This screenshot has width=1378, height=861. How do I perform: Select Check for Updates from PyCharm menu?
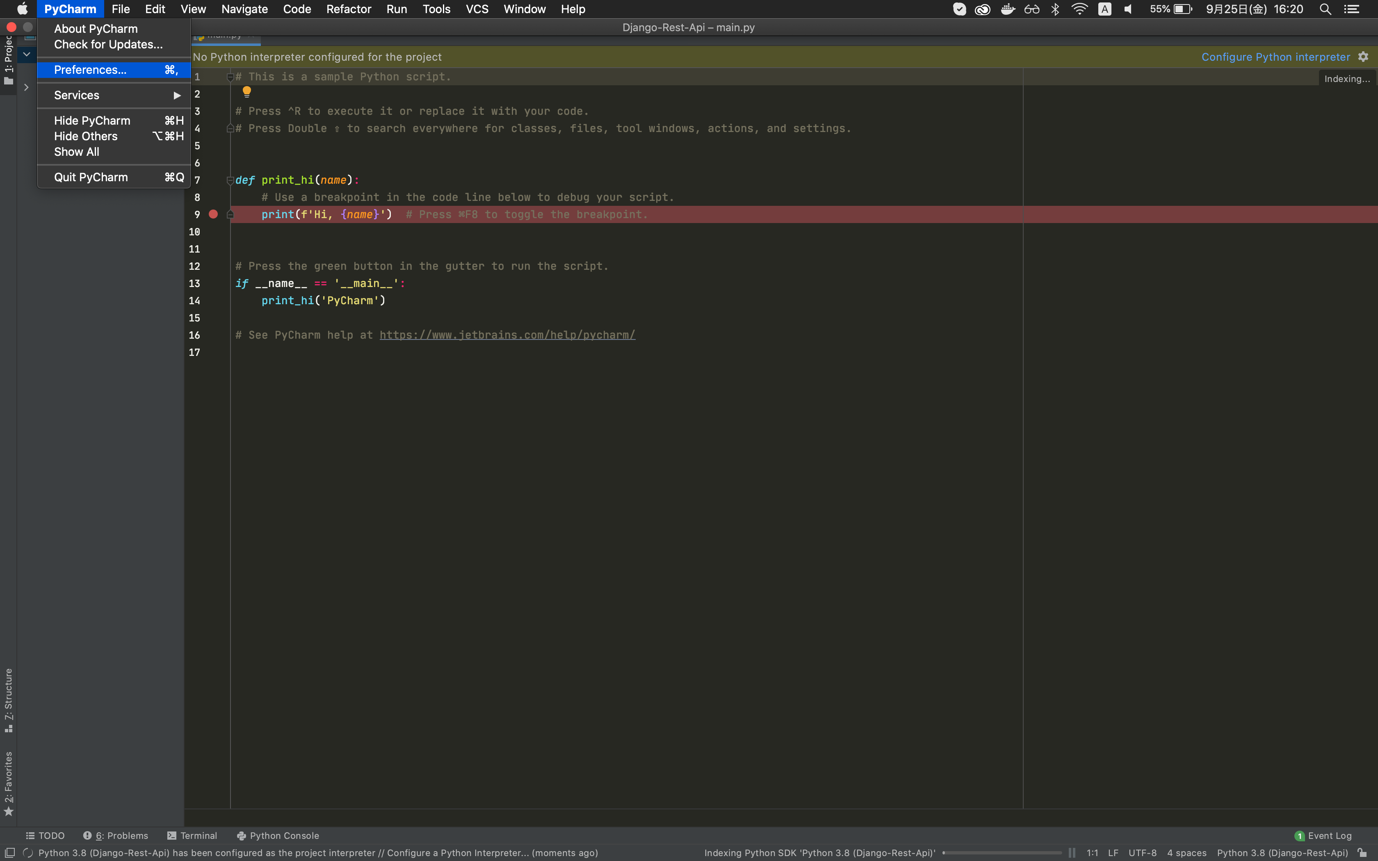coord(107,44)
